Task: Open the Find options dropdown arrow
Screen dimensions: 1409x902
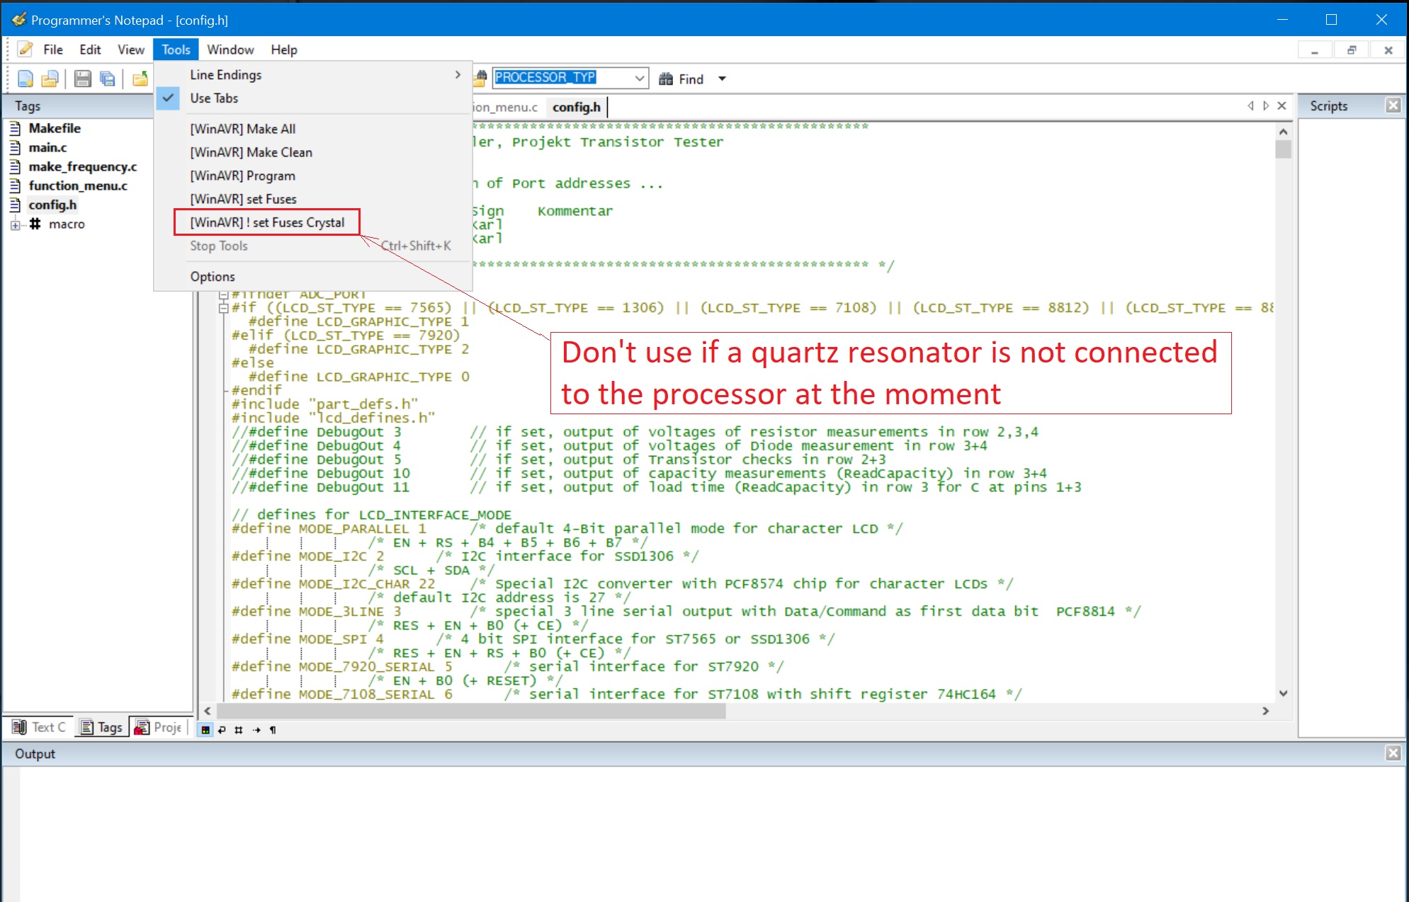Action: coord(722,79)
